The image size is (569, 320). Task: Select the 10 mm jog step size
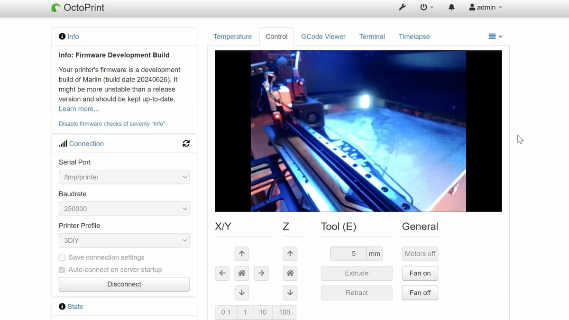263,312
